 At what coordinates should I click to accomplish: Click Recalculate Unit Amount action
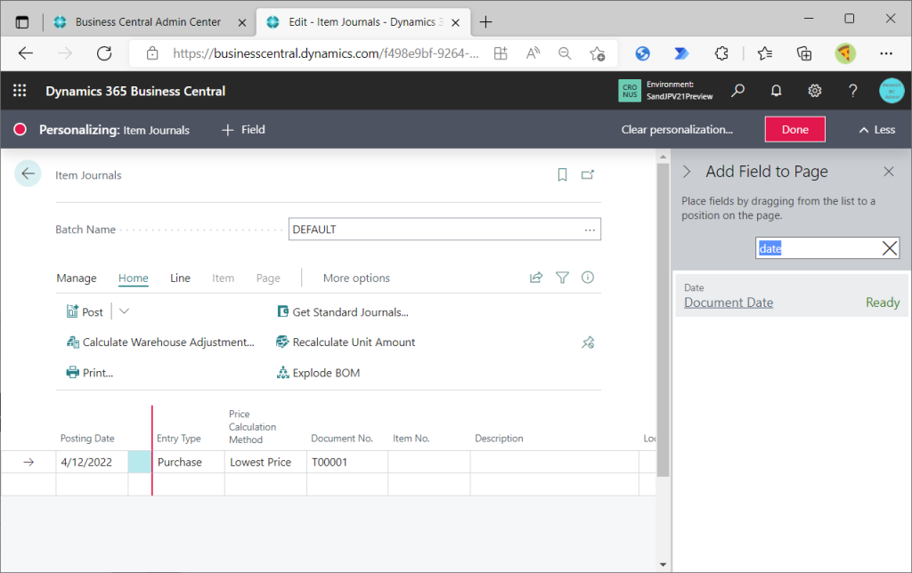pyautogui.click(x=346, y=343)
